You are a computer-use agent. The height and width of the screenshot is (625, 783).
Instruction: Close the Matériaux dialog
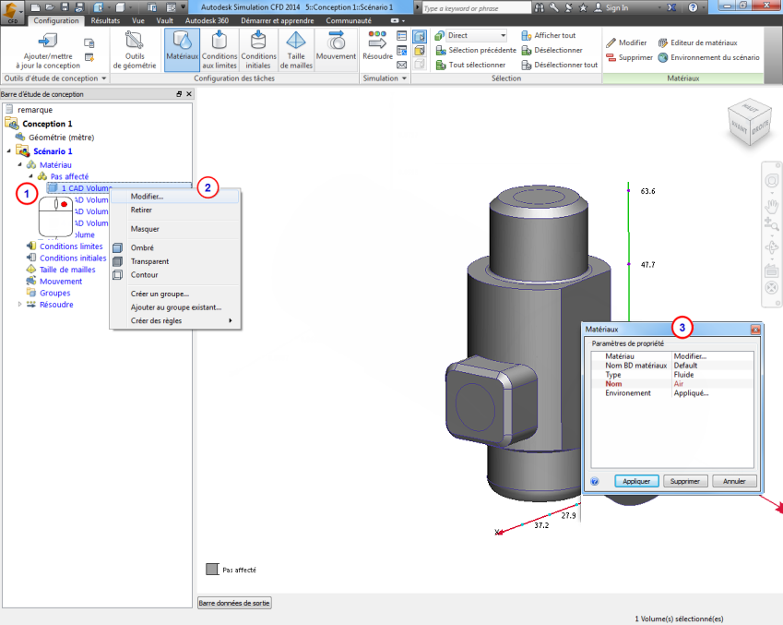coord(755,329)
